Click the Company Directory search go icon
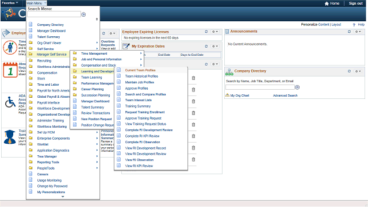 297,87
